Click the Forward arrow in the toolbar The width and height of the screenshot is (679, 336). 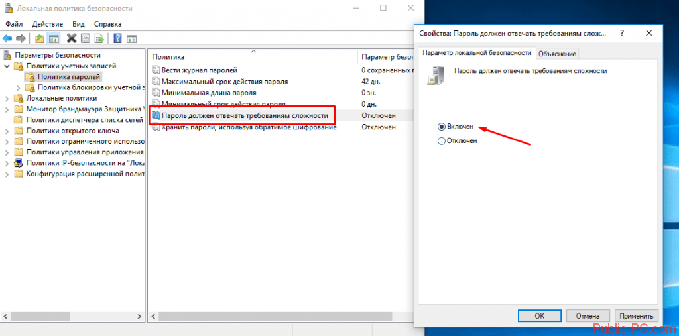[21, 38]
